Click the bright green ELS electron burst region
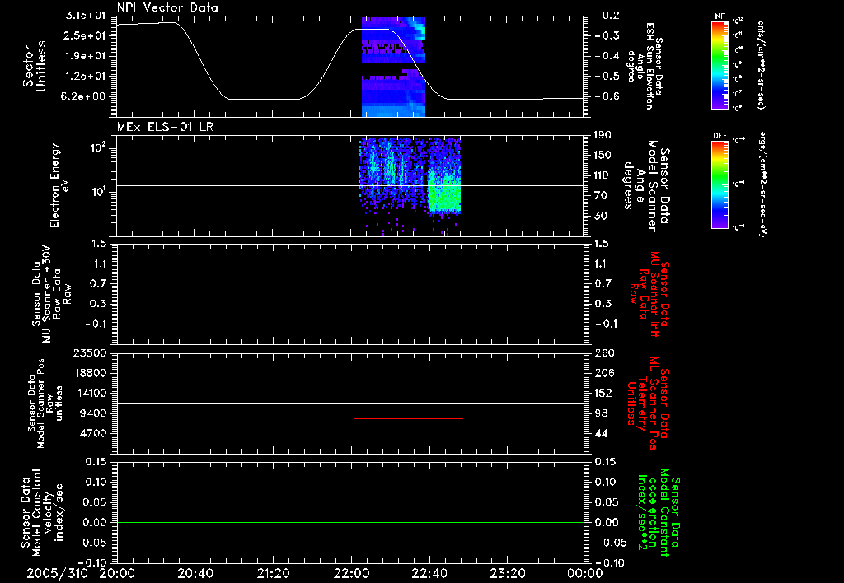The image size is (844, 583). (x=444, y=192)
